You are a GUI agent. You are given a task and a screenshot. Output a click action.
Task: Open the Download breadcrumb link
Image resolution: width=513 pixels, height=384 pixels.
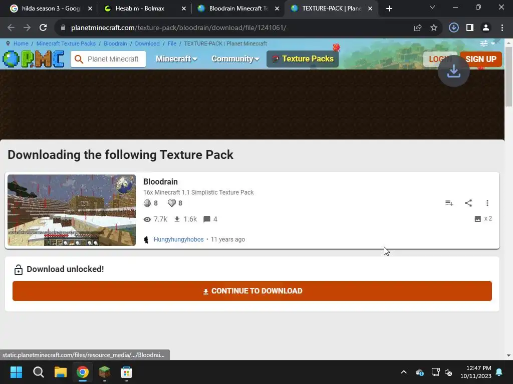(x=147, y=43)
